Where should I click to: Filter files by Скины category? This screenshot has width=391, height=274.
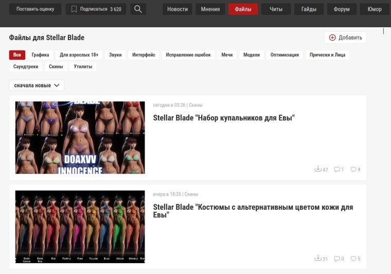(56, 67)
